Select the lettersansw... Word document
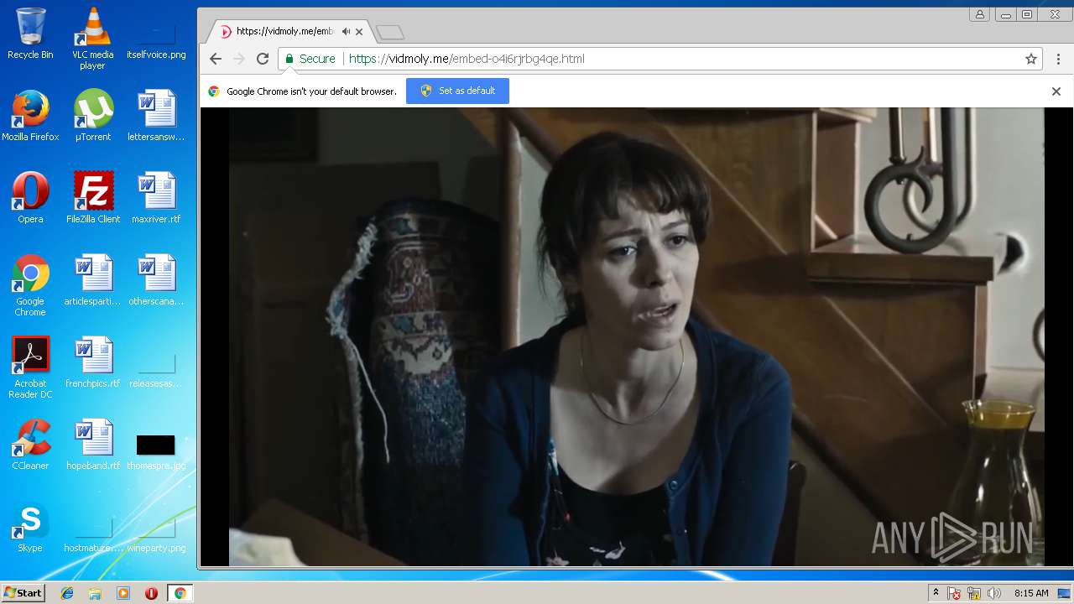Screen dimensions: 1074x604 click(x=156, y=115)
